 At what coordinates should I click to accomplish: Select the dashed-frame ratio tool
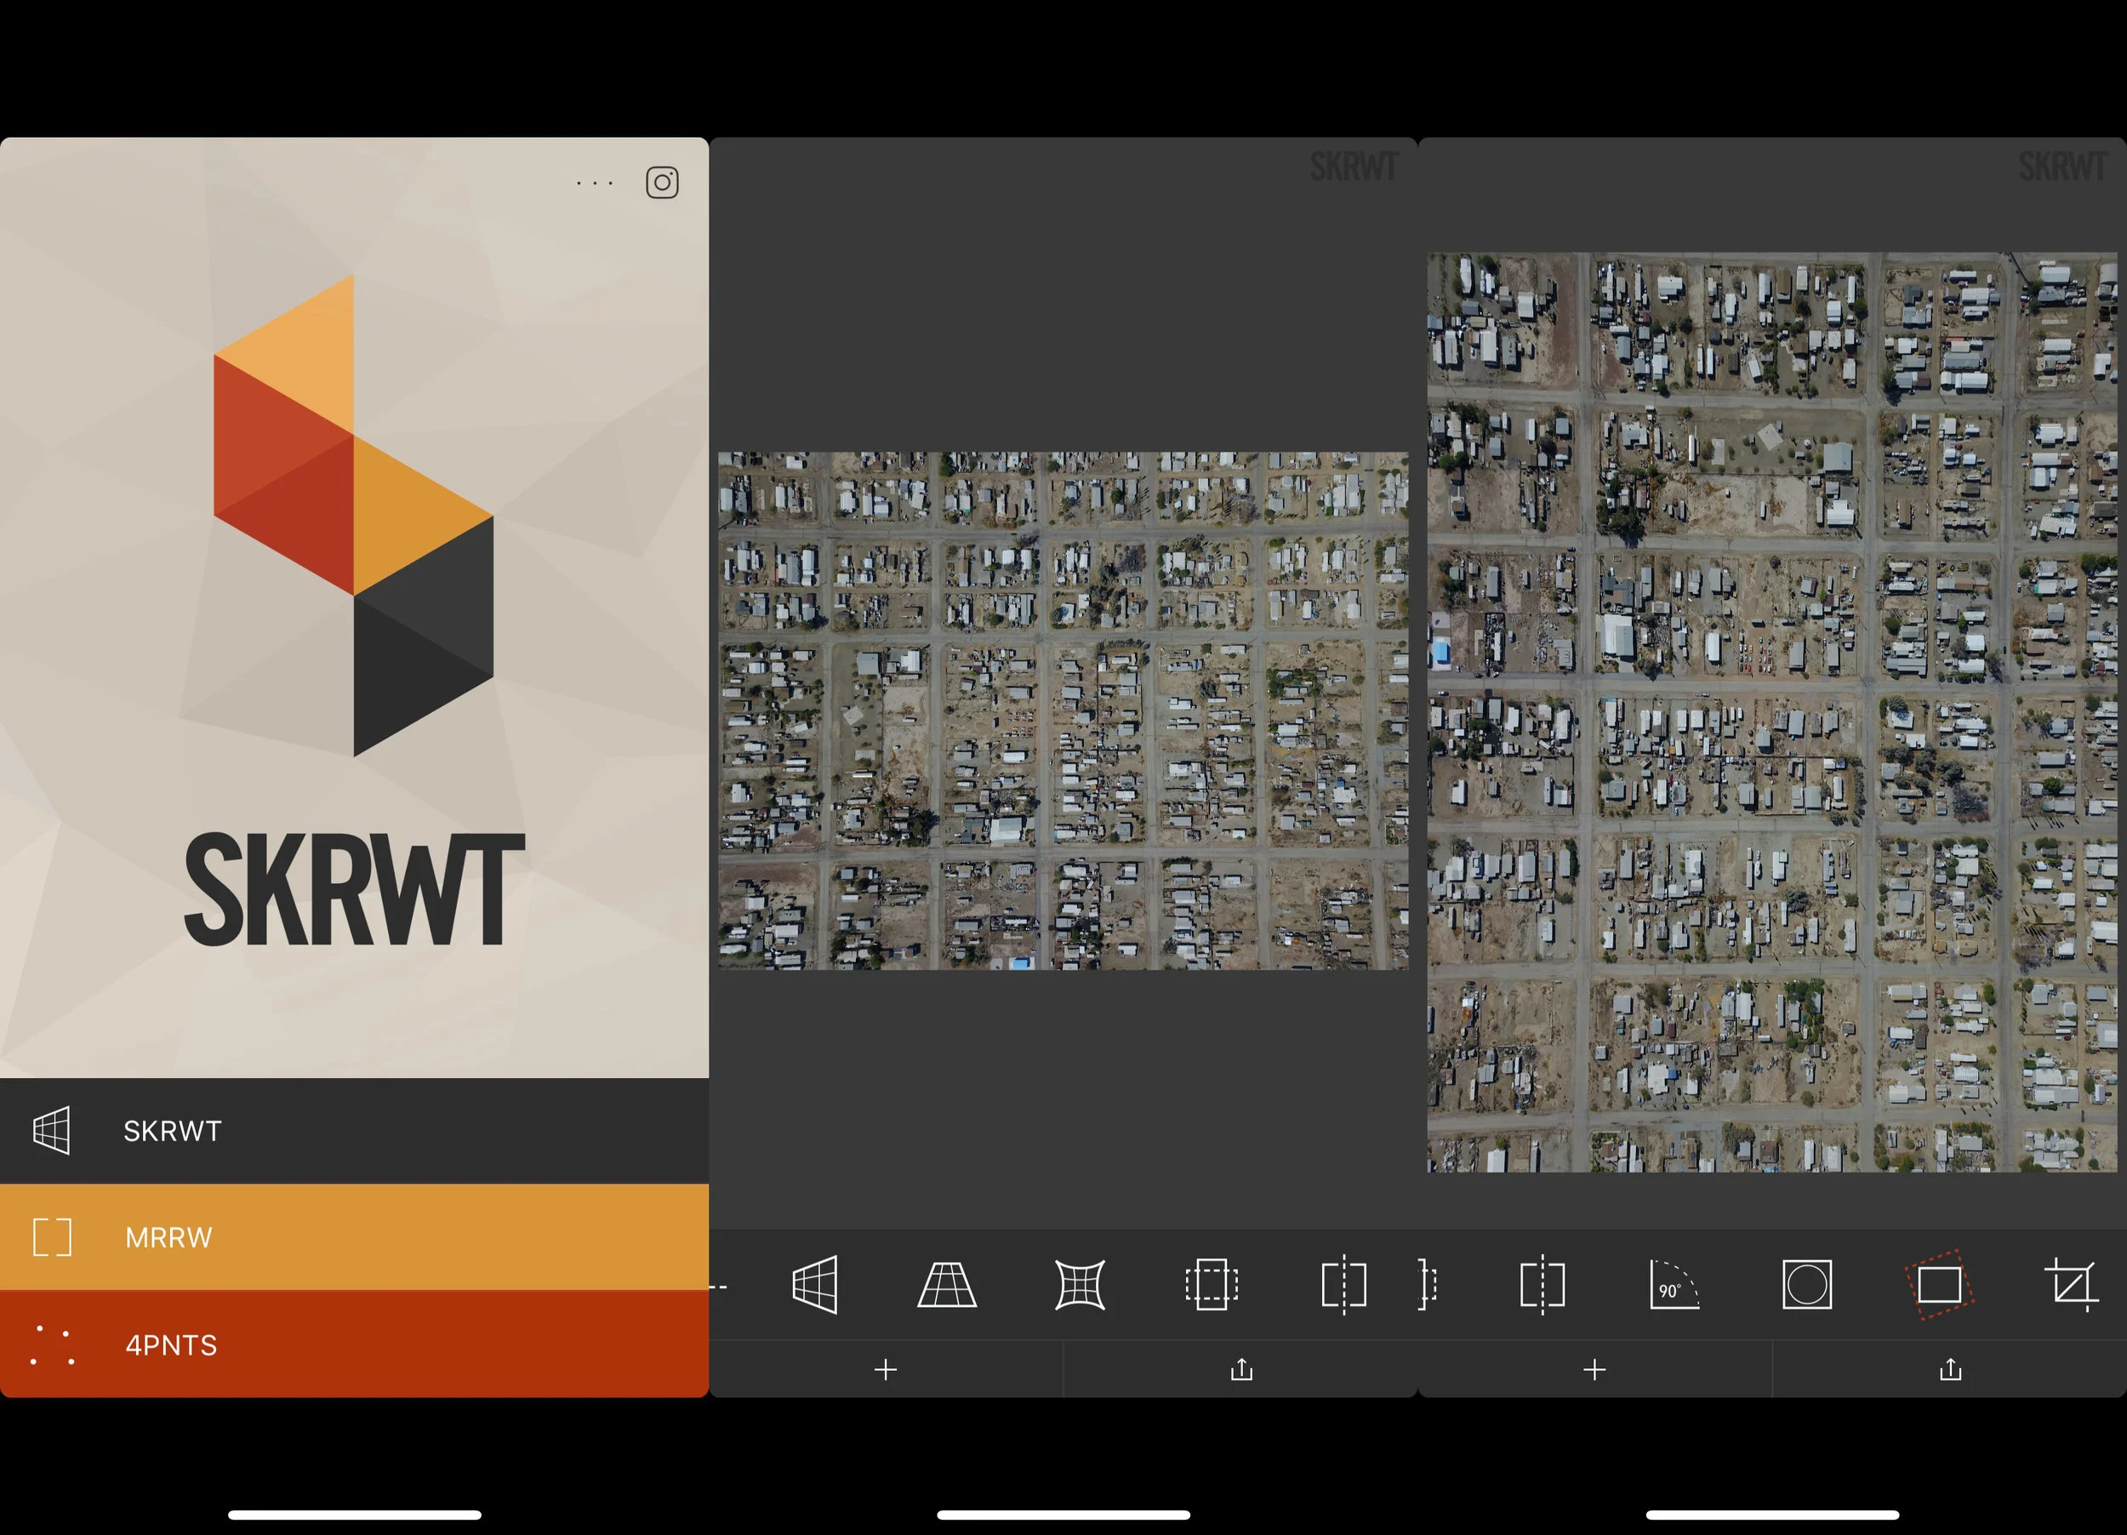coord(1212,1285)
